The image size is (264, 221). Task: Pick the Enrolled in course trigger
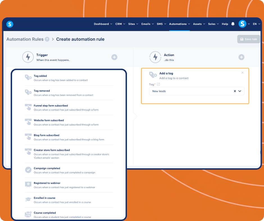point(45,198)
